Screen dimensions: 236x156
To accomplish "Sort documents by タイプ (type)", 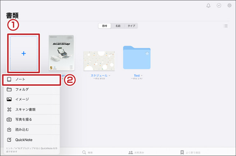I will click(131, 26).
